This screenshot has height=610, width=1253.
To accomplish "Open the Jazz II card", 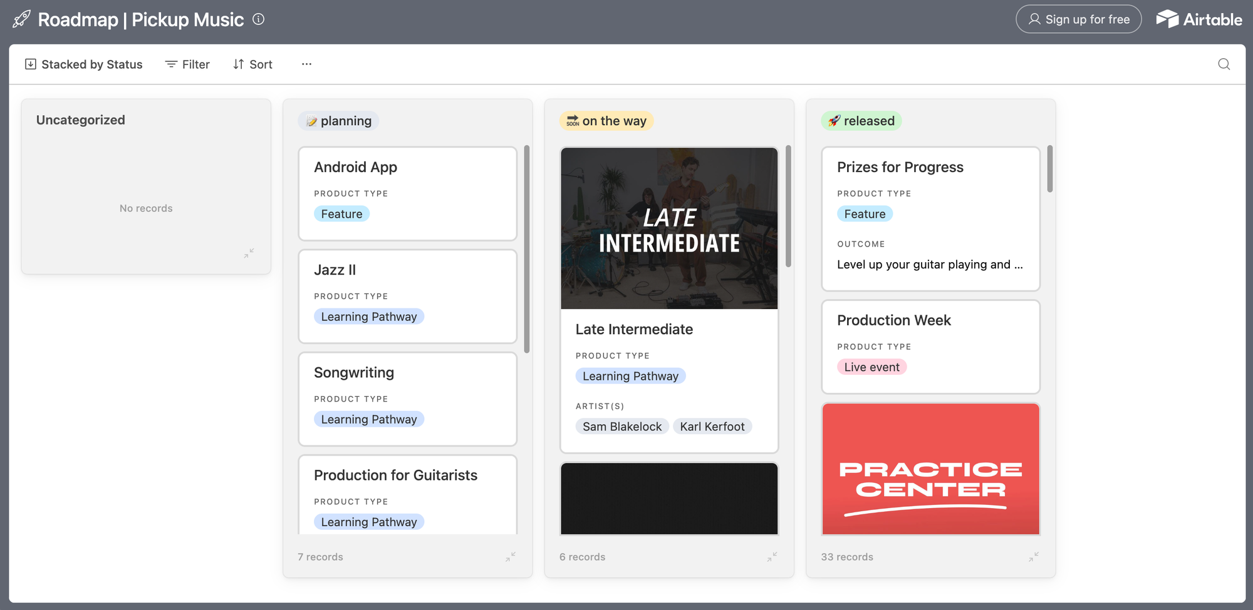I will coord(408,296).
